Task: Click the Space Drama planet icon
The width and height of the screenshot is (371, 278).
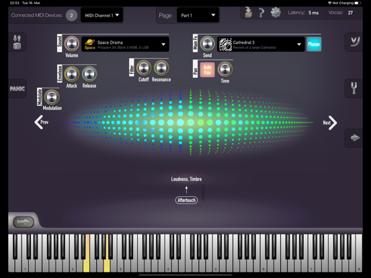Action: point(90,44)
